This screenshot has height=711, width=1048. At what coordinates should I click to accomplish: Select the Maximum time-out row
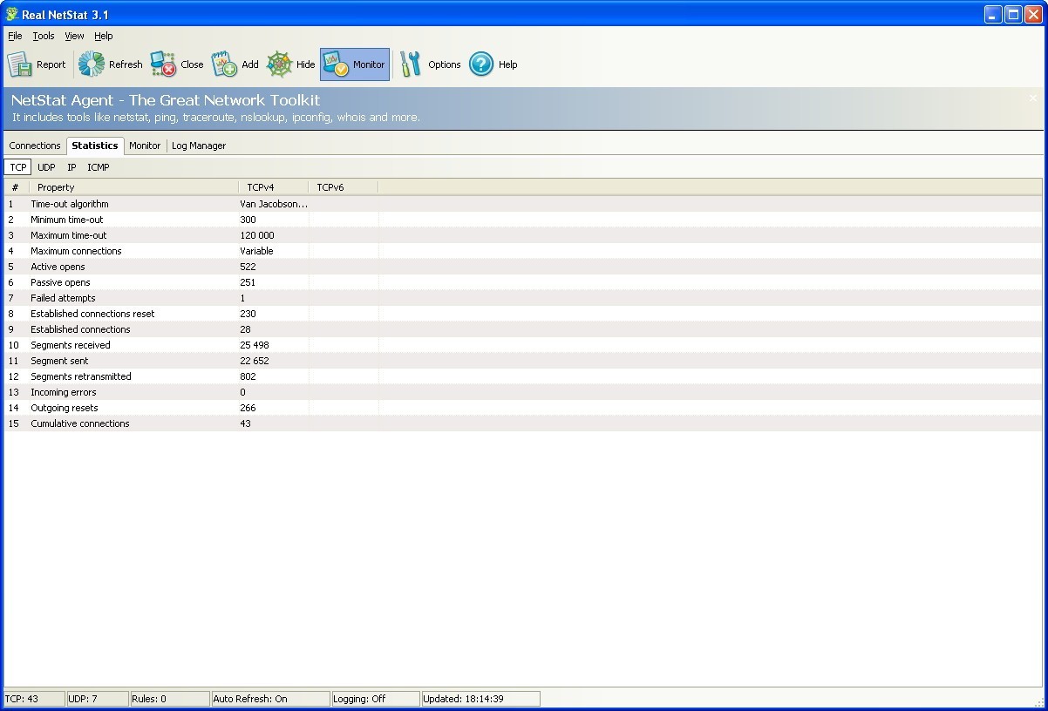click(522, 235)
